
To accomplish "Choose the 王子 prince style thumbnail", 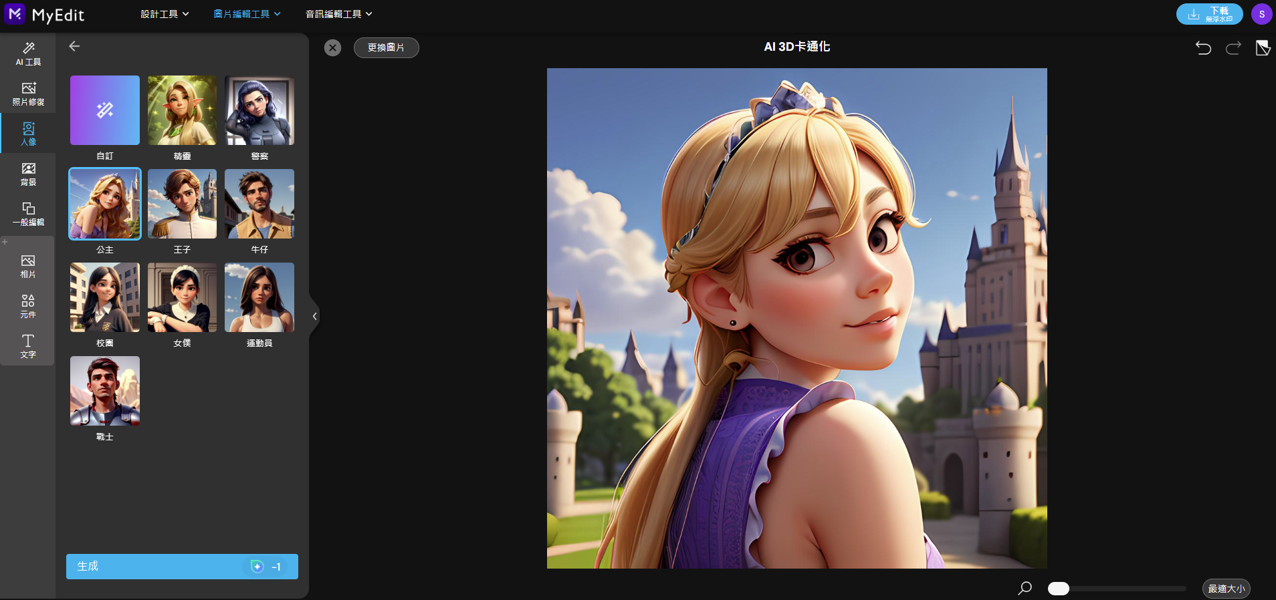I will [x=182, y=204].
